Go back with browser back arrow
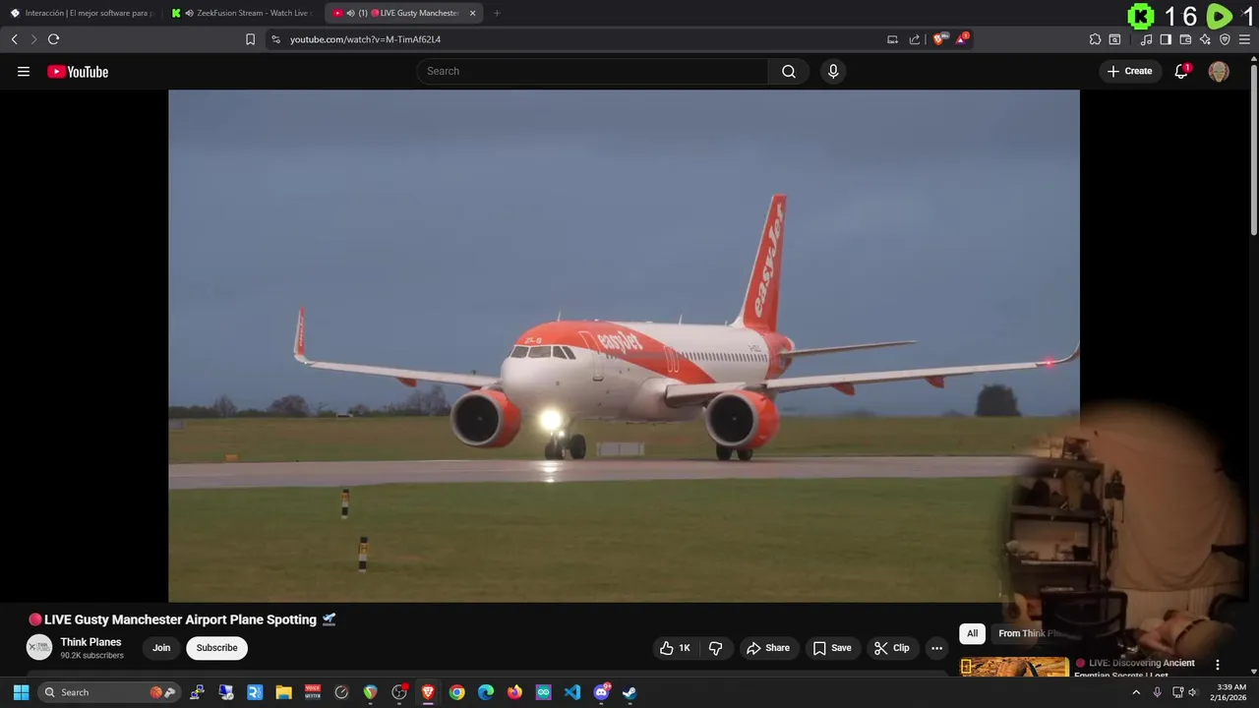1259x708 pixels. point(14,39)
